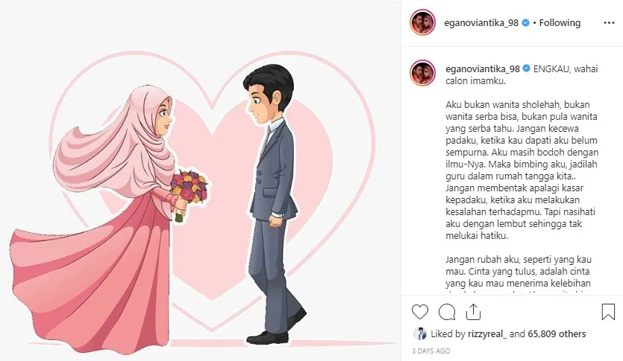Click the verified badge in the caption
This screenshot has width=623, height=361.
(527, 68)
